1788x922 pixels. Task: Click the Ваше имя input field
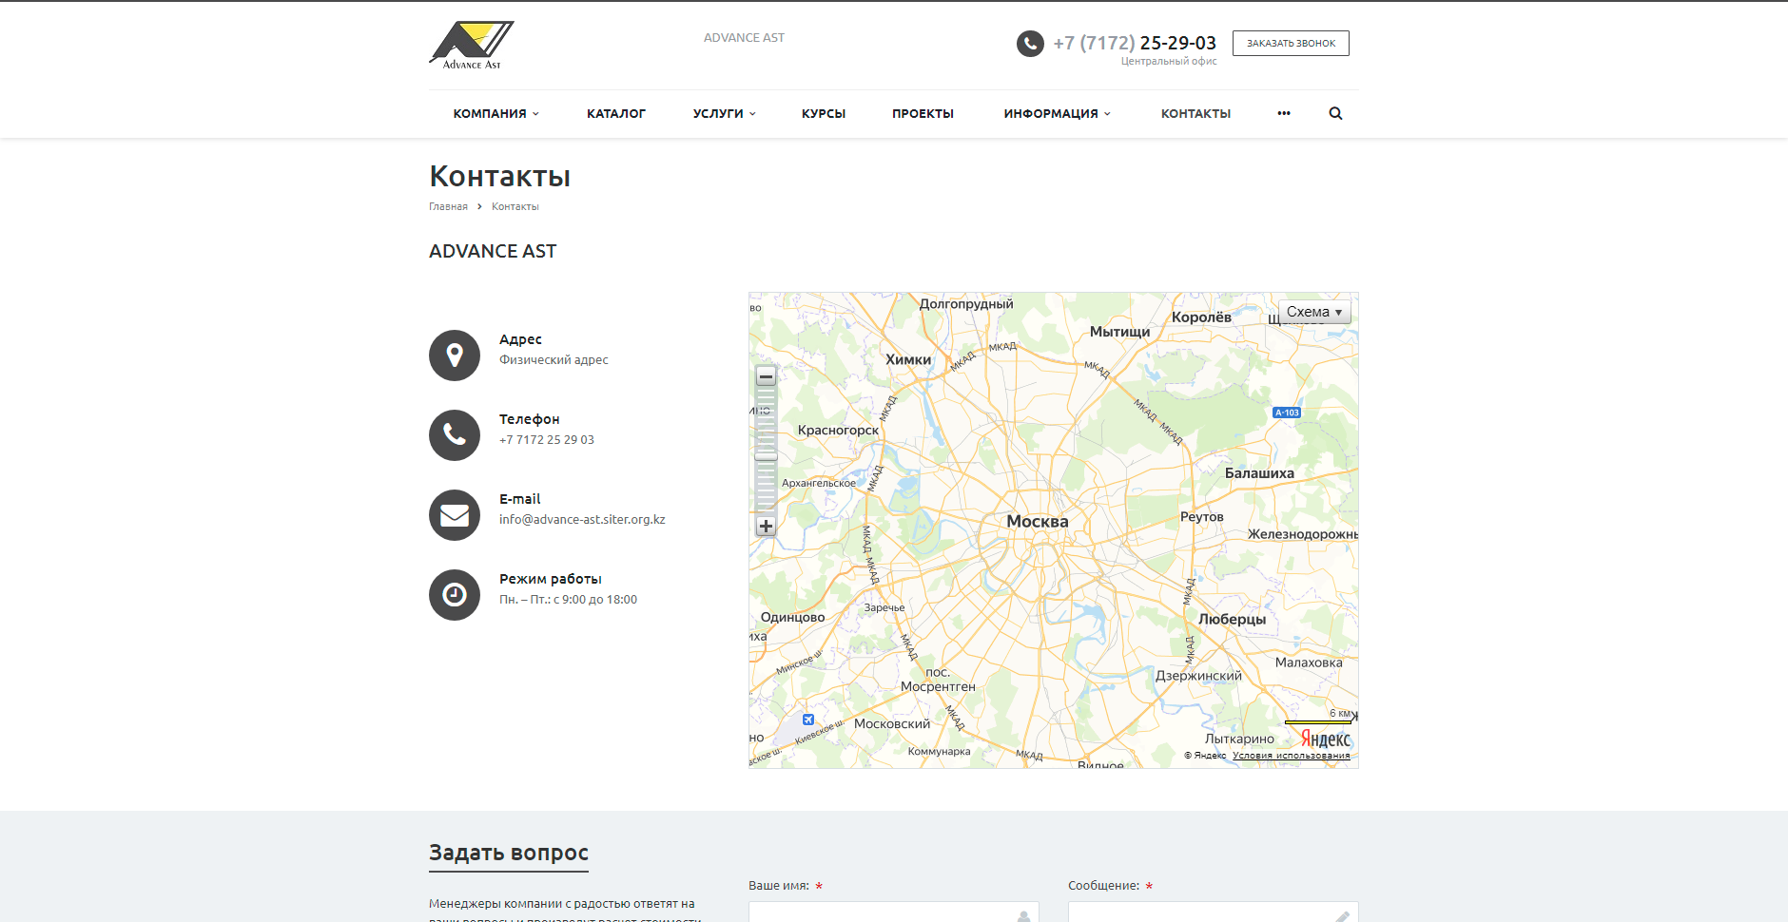click(x=894, y=912)
